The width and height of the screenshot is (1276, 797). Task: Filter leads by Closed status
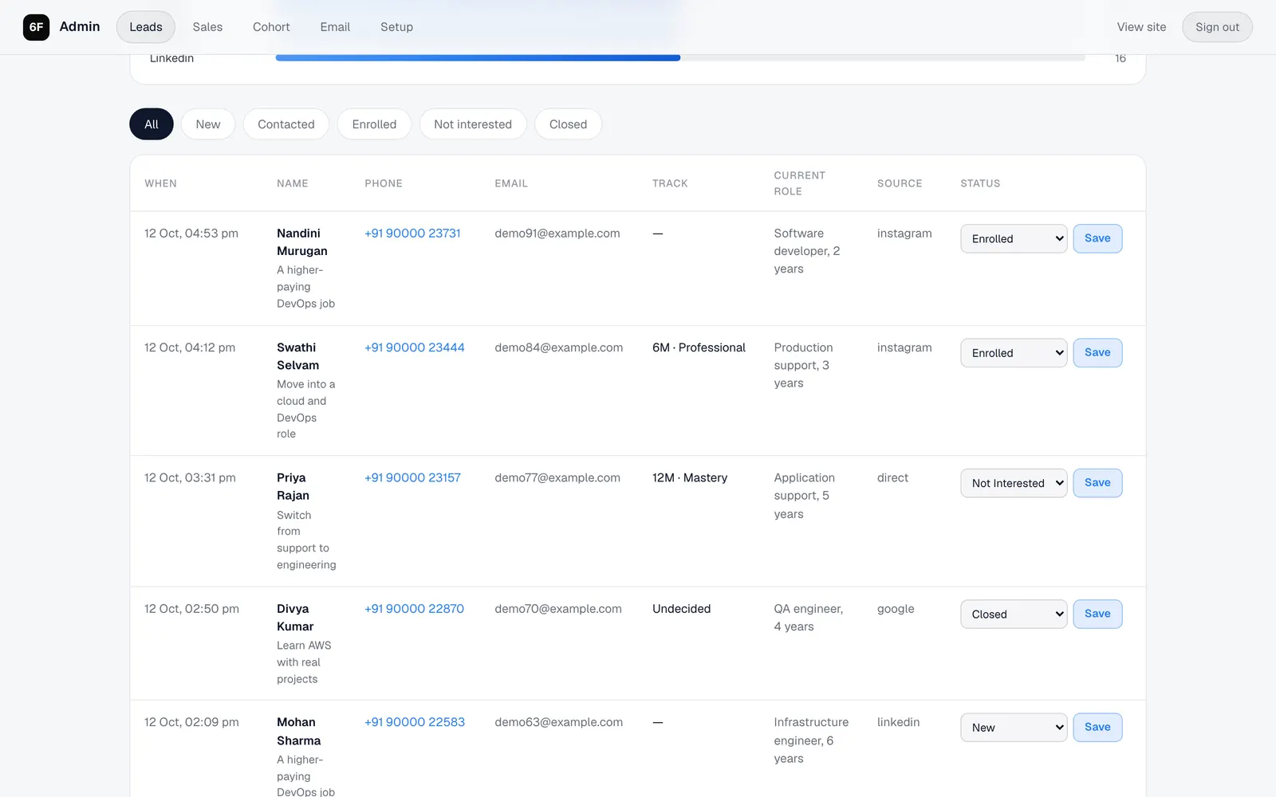[x=568, y=124]
